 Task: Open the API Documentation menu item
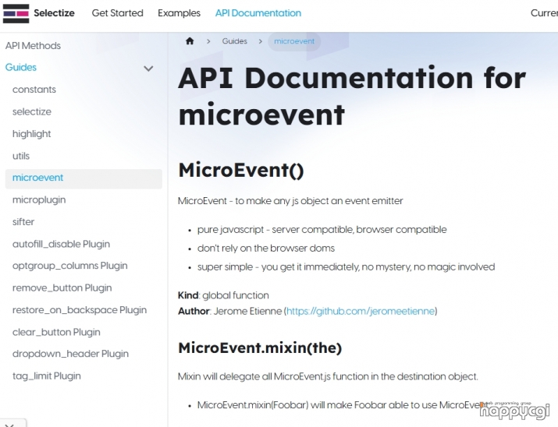tap(258, 13)
